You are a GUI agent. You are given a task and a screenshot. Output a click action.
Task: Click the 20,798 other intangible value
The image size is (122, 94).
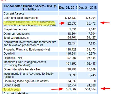pos(72,69)
